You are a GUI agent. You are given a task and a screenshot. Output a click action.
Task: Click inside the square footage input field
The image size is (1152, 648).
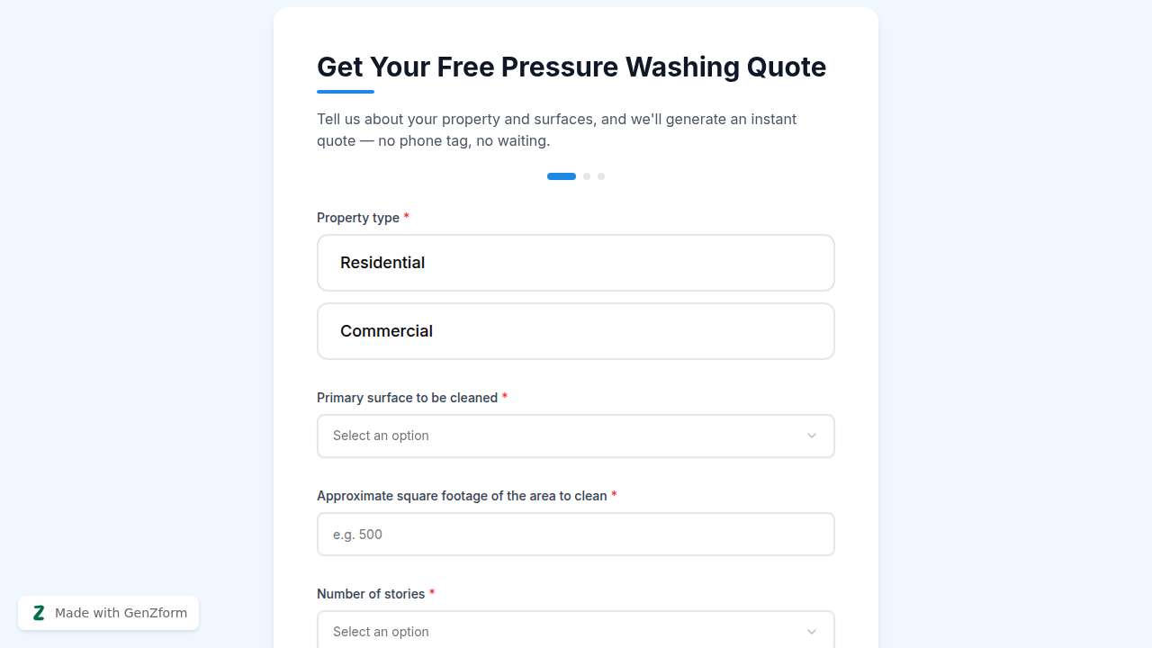[575, 534]
